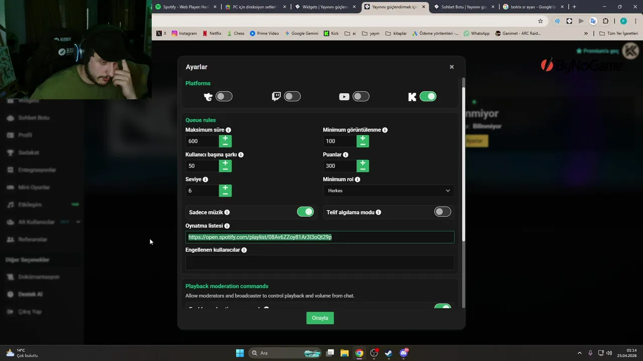Increase Puanlar value with plus button
Viewport: 643px width, 361px height.
(363, 162)
